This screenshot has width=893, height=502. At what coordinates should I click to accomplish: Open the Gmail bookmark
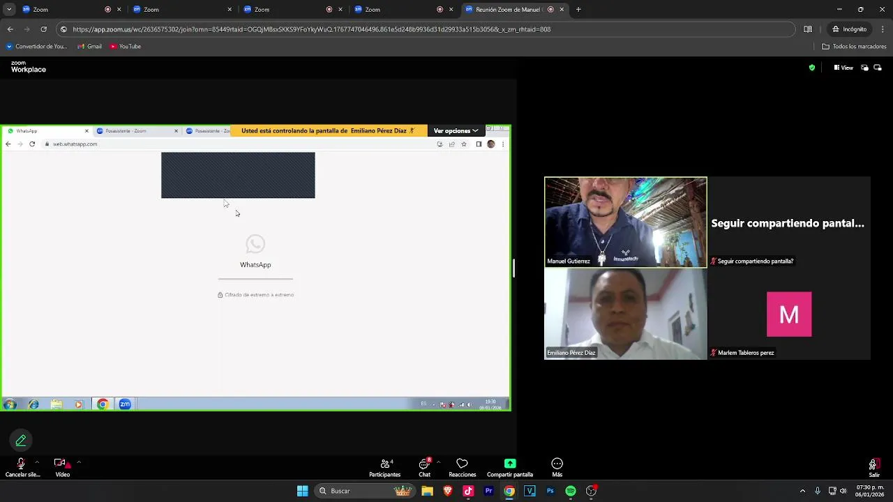click(x=90, y=47)
